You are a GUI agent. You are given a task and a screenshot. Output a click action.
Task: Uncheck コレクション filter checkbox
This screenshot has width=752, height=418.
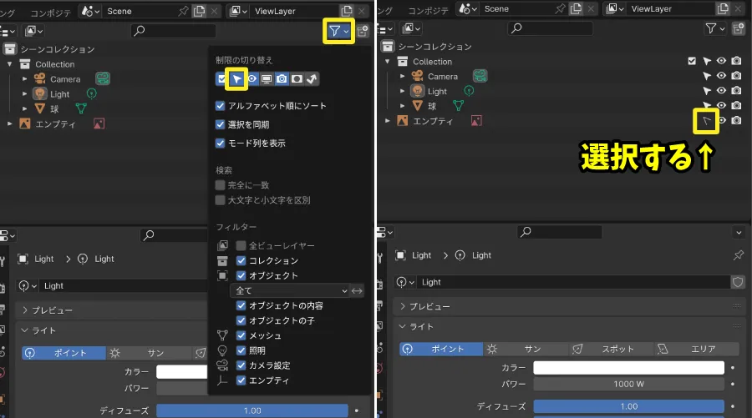pyautogui.click(x=241, y=260)
